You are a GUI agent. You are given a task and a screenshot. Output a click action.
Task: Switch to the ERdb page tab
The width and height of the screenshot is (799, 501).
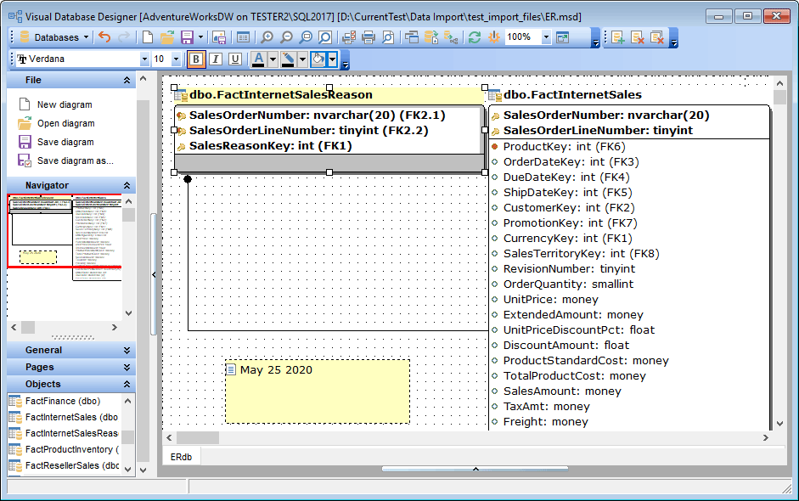click(x=181, y=457)
